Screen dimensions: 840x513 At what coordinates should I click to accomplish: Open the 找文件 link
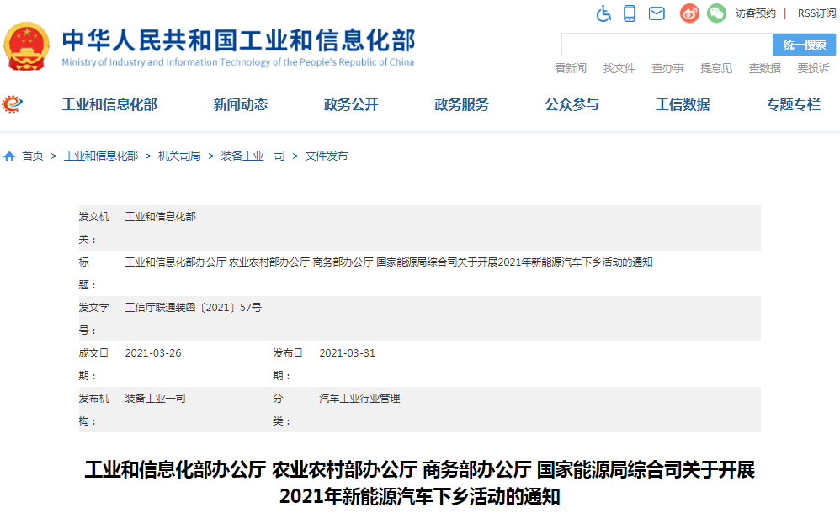click(x=619, y=68)
